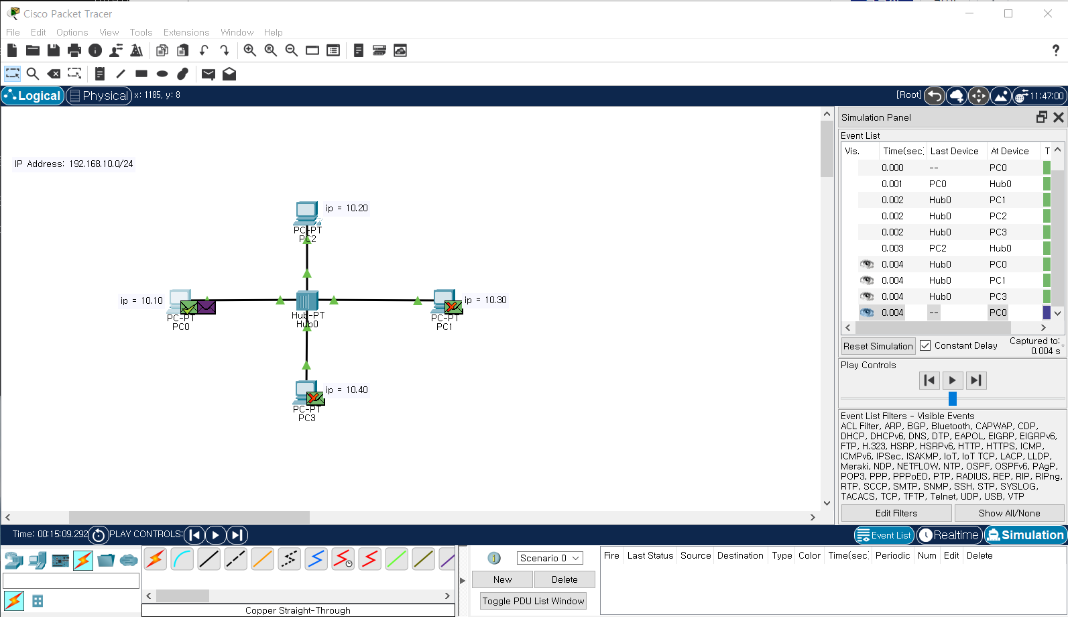Click the device search input field
Image resolution: width=1068 pixels, height=617 pixels.
coord(71,581)
